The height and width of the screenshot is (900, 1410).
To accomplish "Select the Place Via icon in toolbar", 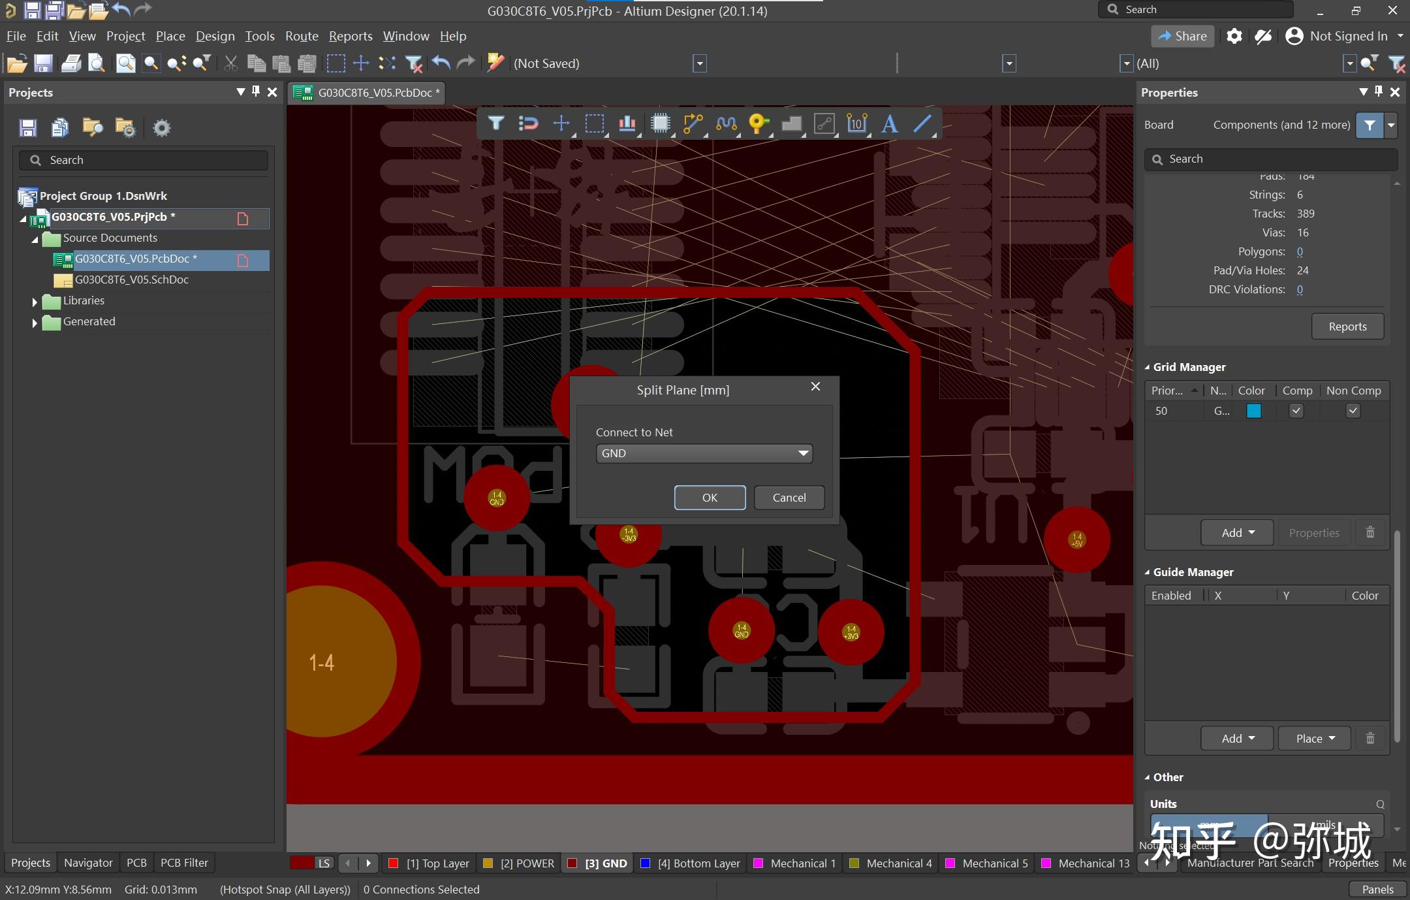I will pyautogui.click(x=759, y=122).
